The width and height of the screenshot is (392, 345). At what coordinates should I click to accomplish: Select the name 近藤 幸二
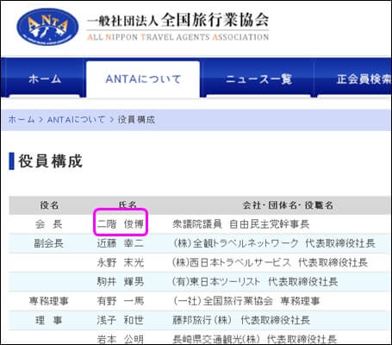click(121, 243)
